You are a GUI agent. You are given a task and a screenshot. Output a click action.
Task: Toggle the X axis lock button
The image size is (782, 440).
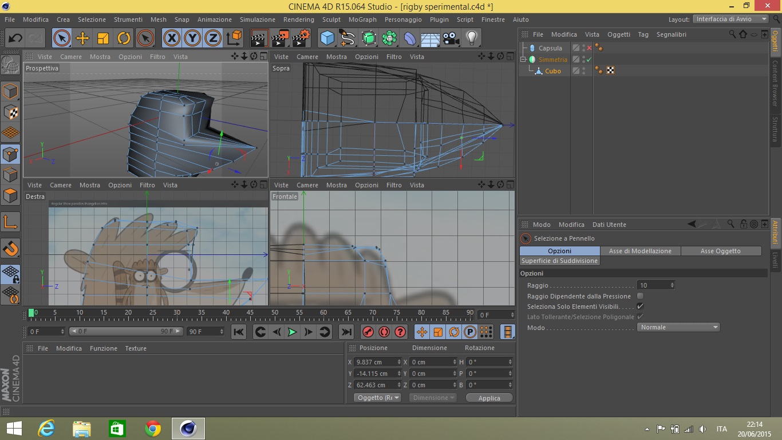pyautogui.click(x=171, y=38)
